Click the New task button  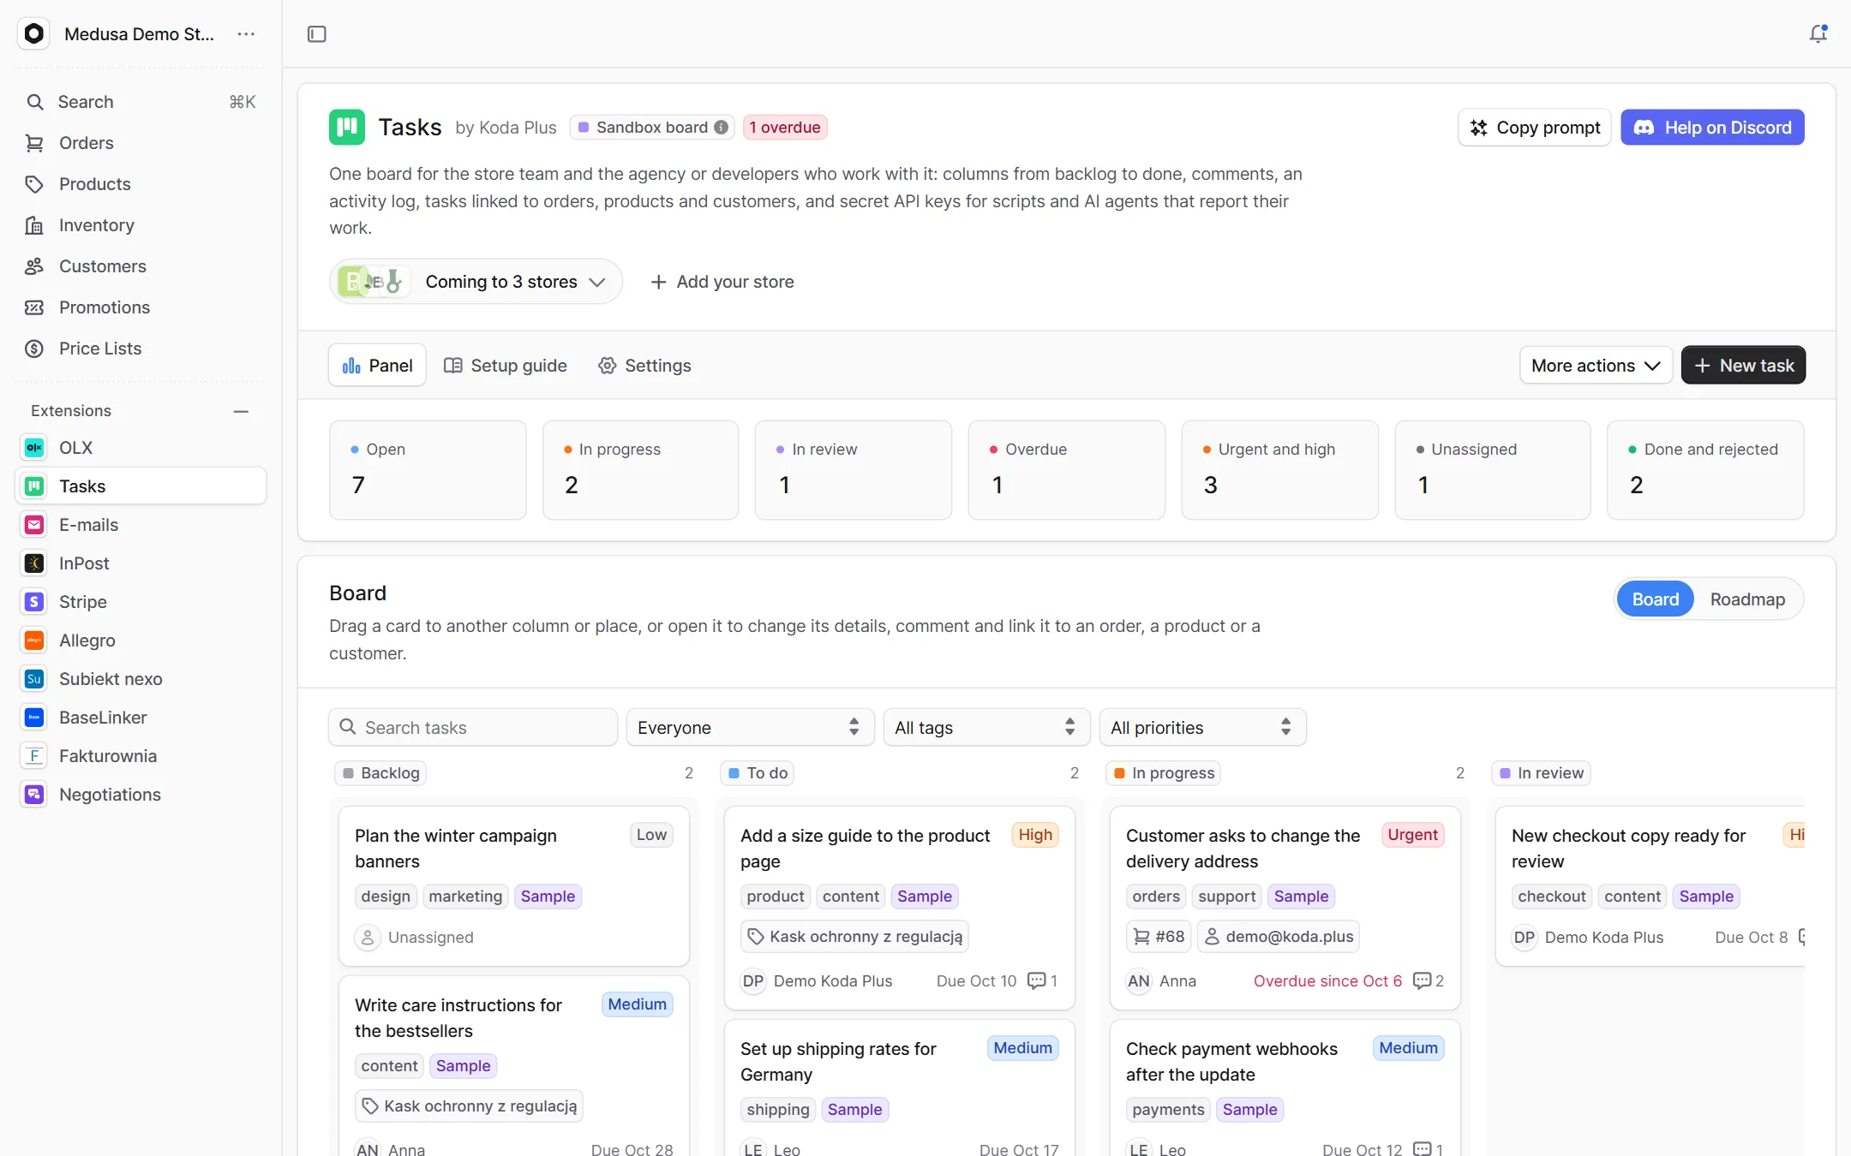coord(1743,366)
